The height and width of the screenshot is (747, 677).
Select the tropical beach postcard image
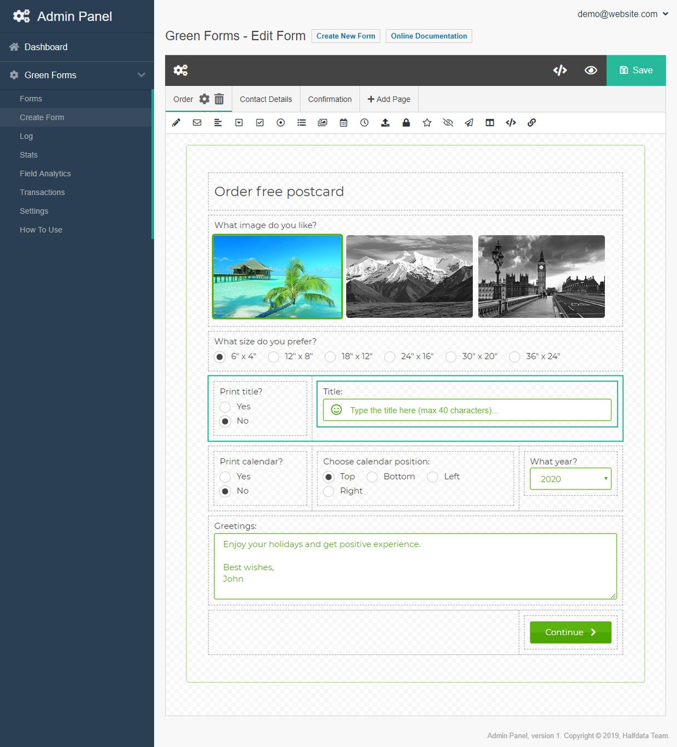click(x=278, y=277)
